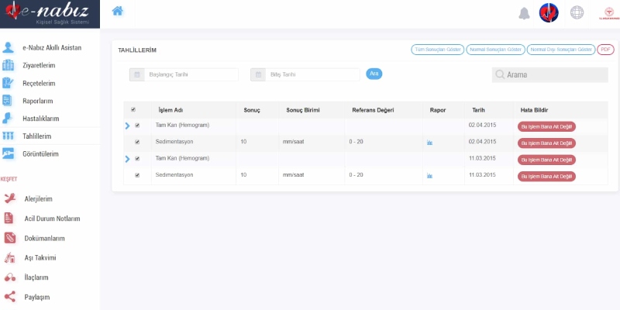Click the magnifier icon in Arama box
620x310 pixels.
(x=500, y=74)
